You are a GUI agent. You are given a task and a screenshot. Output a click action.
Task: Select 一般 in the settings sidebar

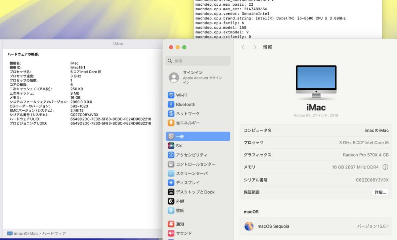tap(198, 136)
